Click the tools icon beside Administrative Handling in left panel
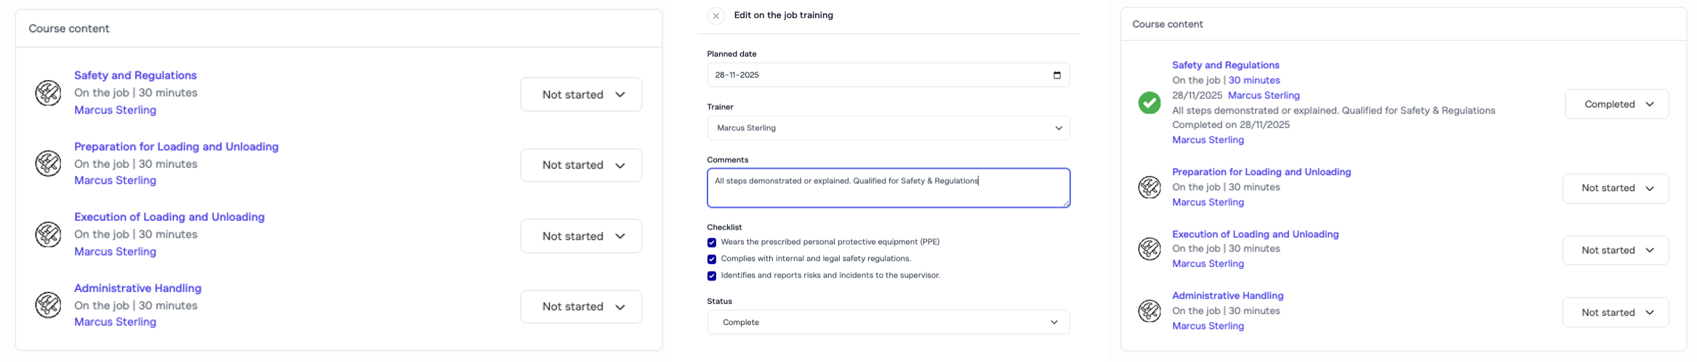 tap(48, 305)
